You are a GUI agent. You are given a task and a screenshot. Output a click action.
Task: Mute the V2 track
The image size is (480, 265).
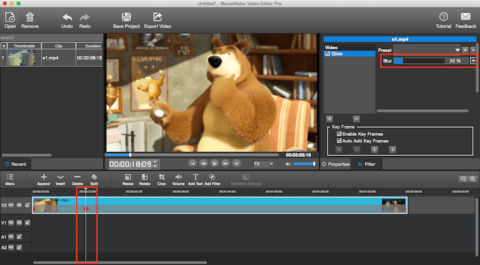[x=11, y=205]
